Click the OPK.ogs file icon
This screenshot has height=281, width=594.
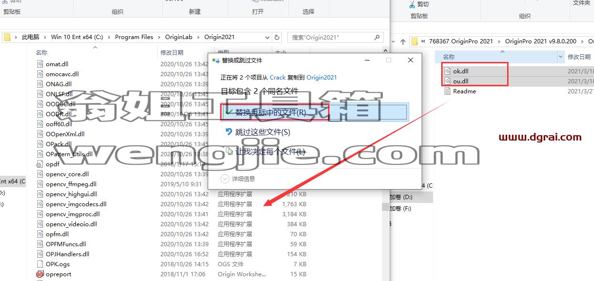click(41, 264)
